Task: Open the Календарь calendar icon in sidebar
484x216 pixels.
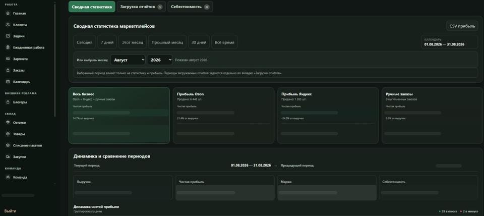Action: [x=8, y=82]
